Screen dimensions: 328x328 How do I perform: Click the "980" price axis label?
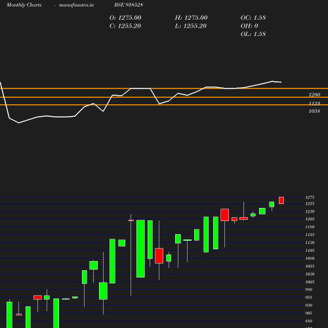tap(308, 290)
